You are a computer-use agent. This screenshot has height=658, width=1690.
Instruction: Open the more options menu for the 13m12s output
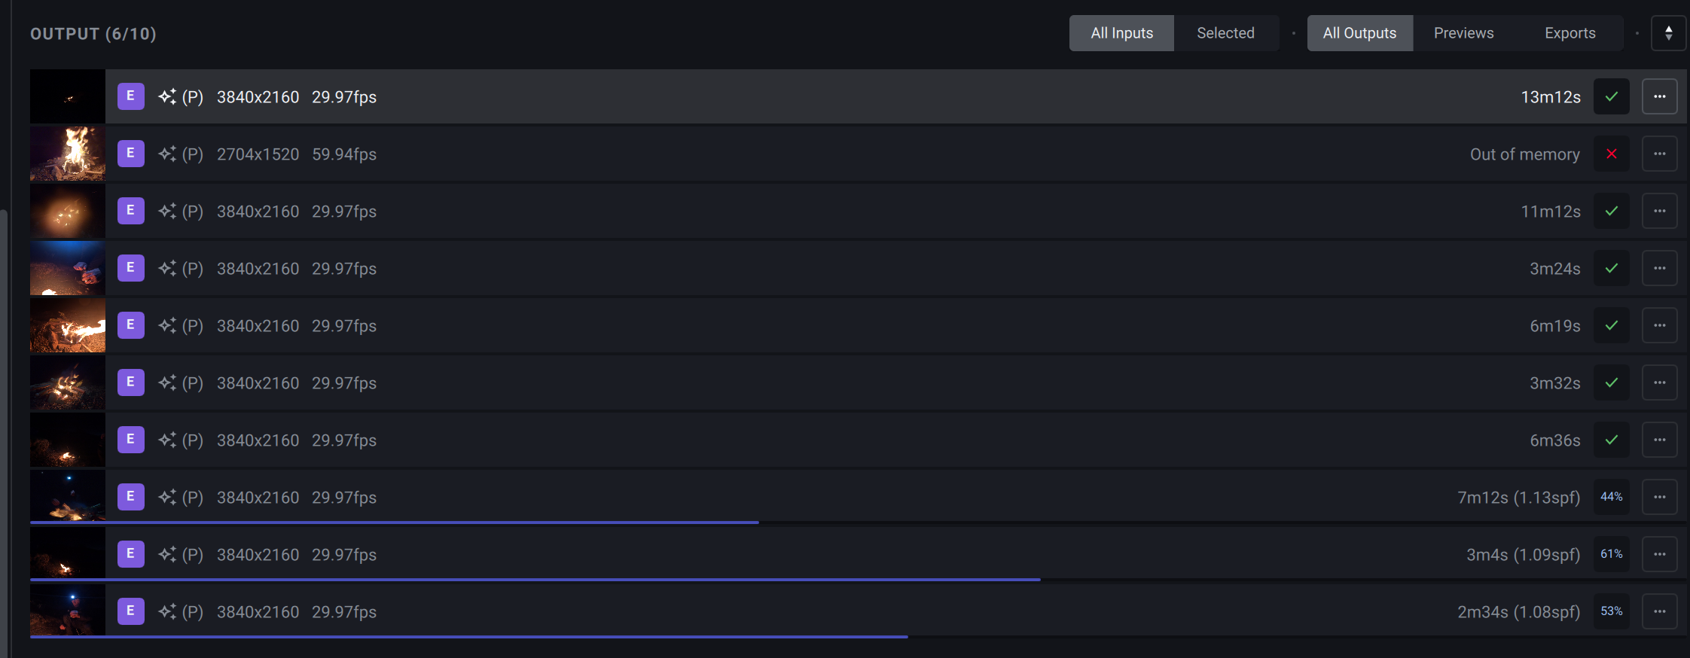tap(1659, 96)
